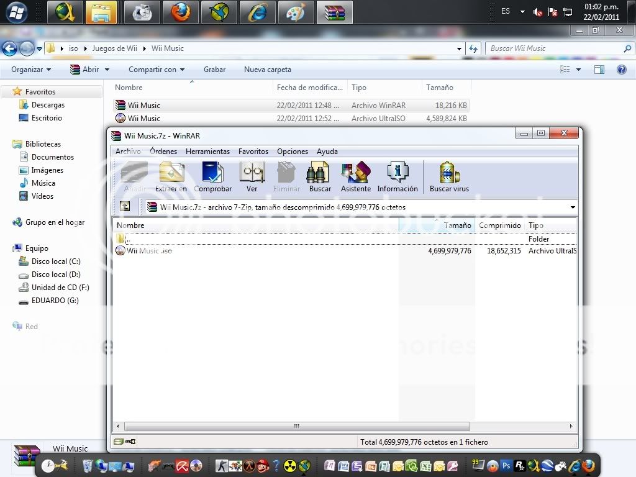Expand the Explorer address bar history dropdown
636x477 pixels.
(459, 48)
